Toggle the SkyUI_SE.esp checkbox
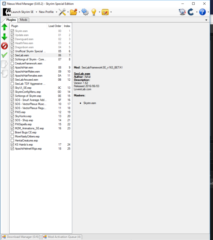 pos(12,88)
